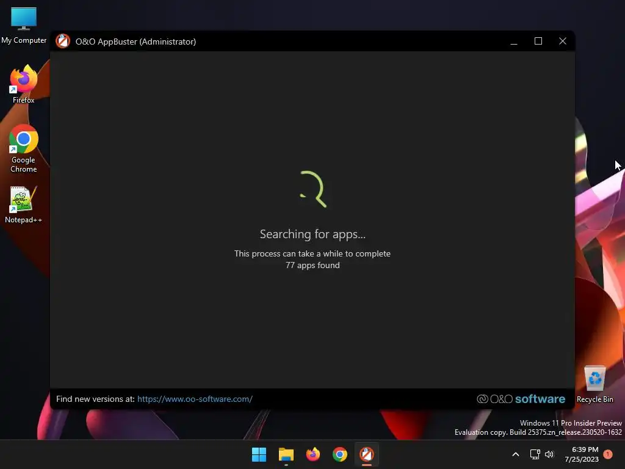Select O&O AppBuster taskbar icon
This screenshot has height=469, width=625.
(x=367, y=454)
